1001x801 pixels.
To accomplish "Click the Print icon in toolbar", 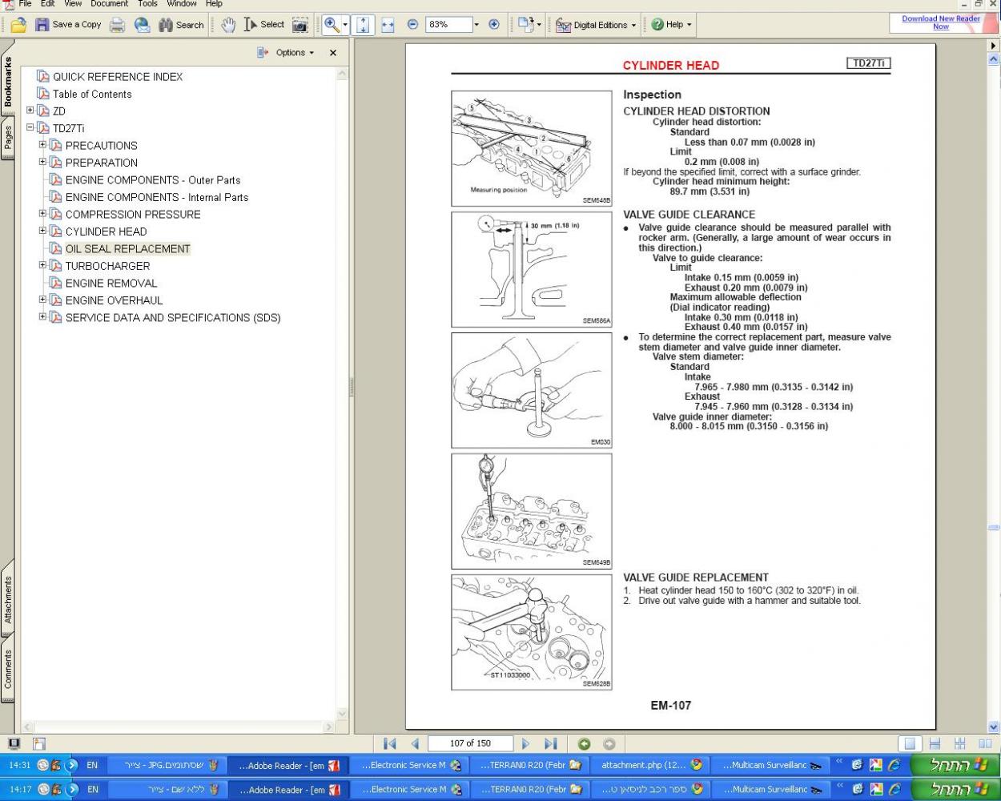I will 117,25.
